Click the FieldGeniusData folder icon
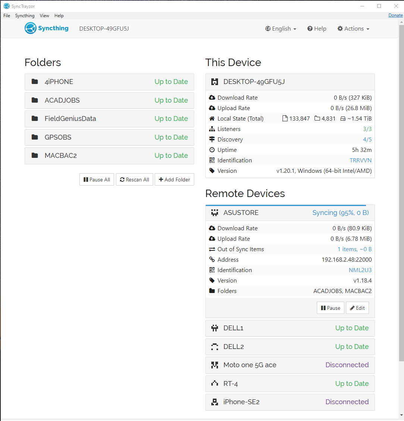This screenshot has height=421, width=404. (35, 118)
